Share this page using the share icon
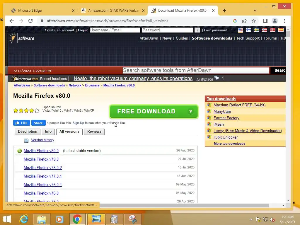Image resolution: width=300 pixels, height=225 pixels. tap(244, 21)
